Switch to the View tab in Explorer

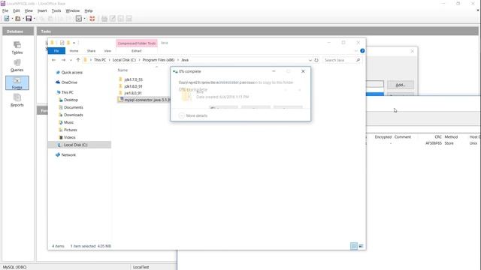[107, 51]
